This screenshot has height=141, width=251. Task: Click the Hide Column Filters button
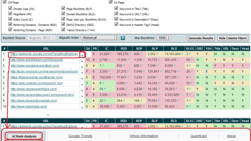point(233,38)
